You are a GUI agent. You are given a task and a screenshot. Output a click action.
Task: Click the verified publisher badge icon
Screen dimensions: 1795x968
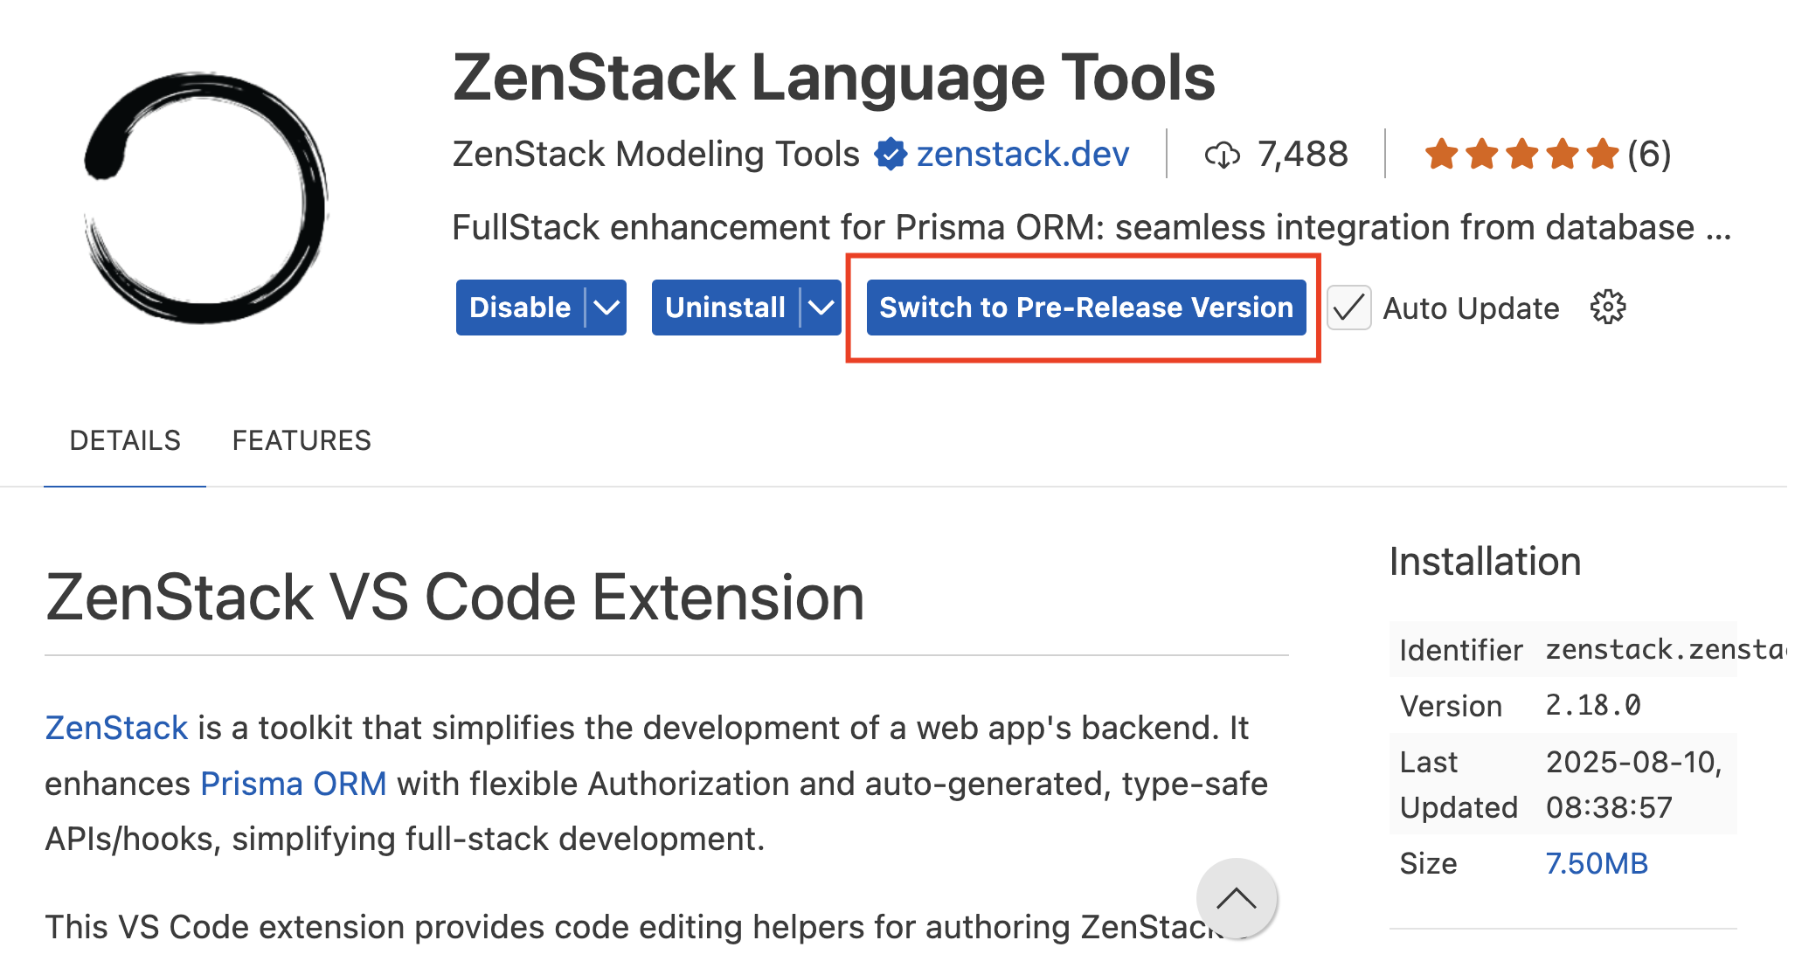(889, 155)
